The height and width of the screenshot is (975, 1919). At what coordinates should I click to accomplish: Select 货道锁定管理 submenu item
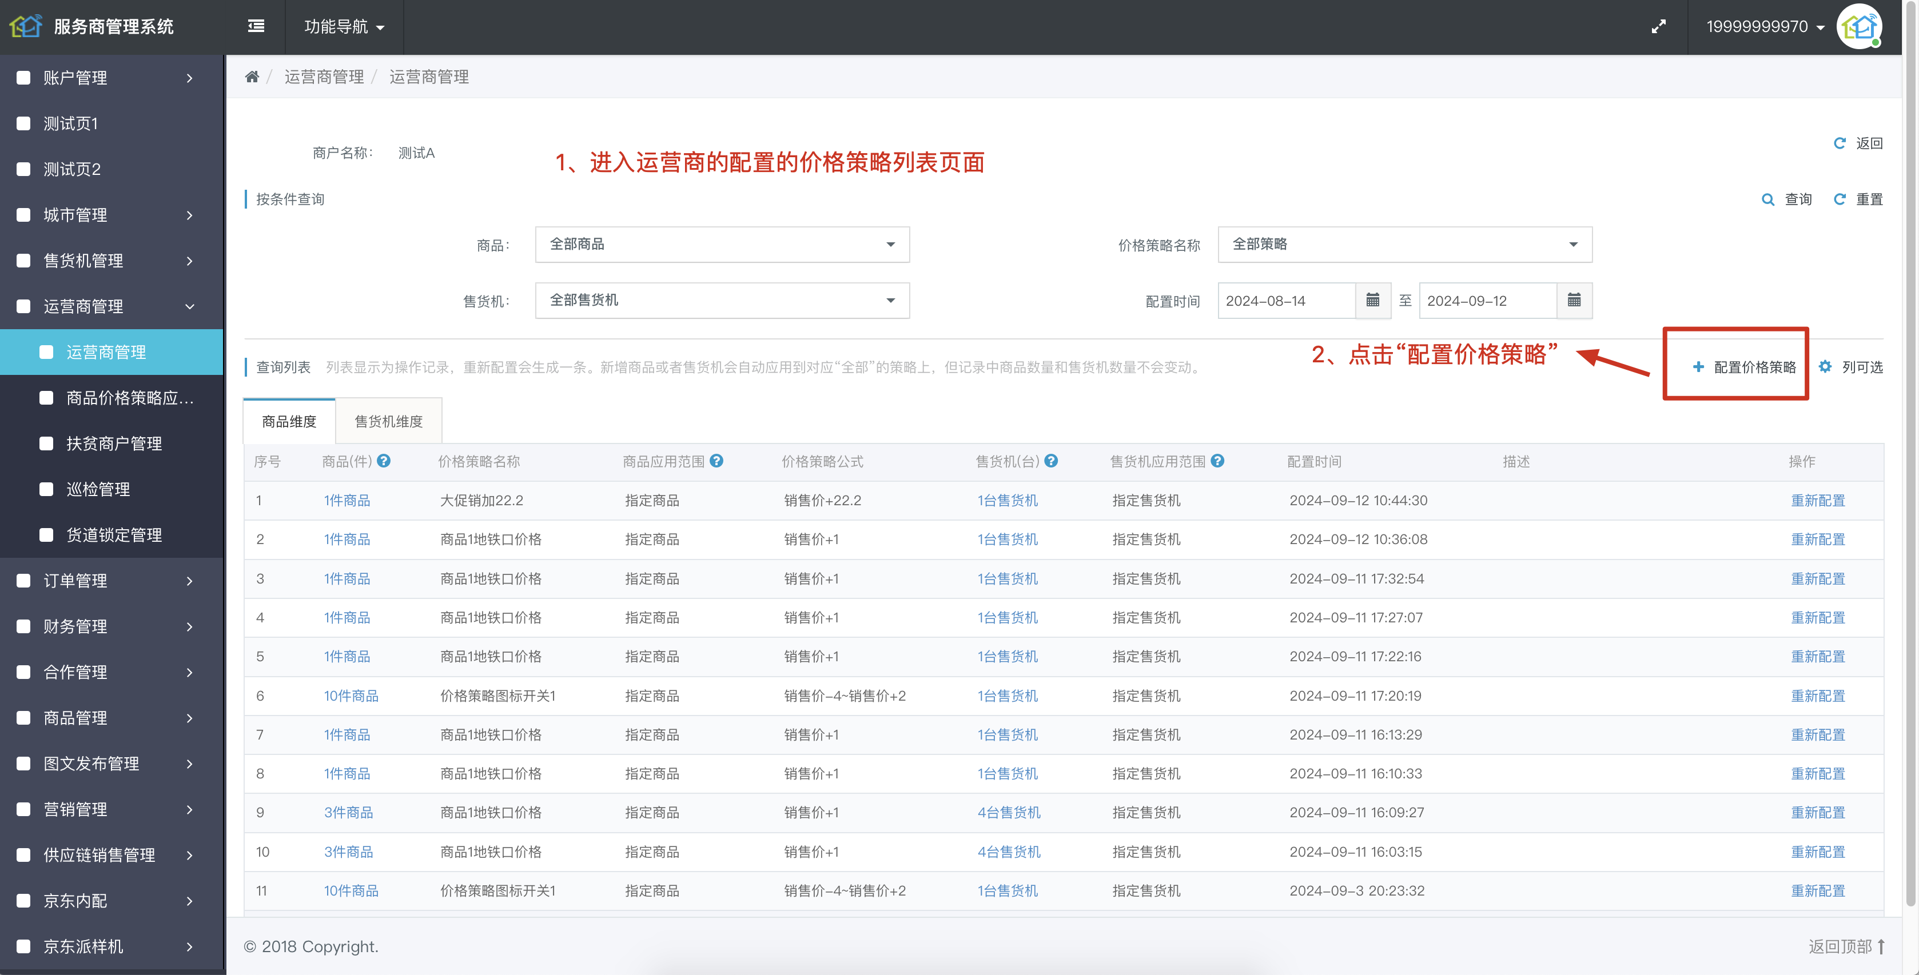pyautogui.click(x=112, y=535)
